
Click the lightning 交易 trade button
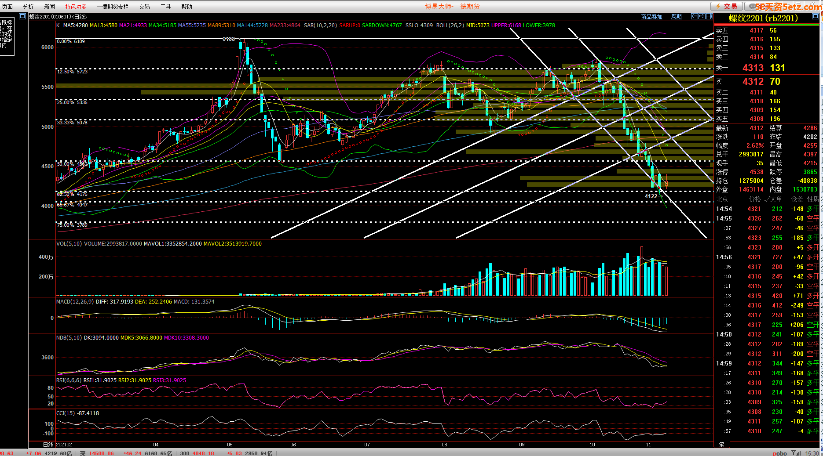(726, 6)
